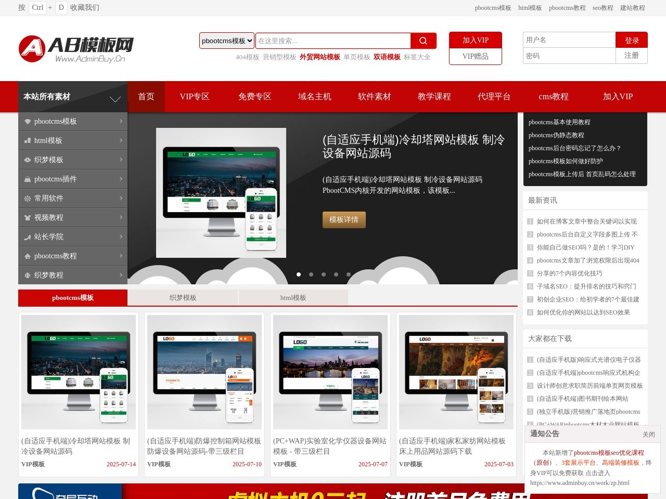Open the 织梦模板 category via its sidebar icon
The height and width of the screenshot is (499, 666).
coord(28,160)
